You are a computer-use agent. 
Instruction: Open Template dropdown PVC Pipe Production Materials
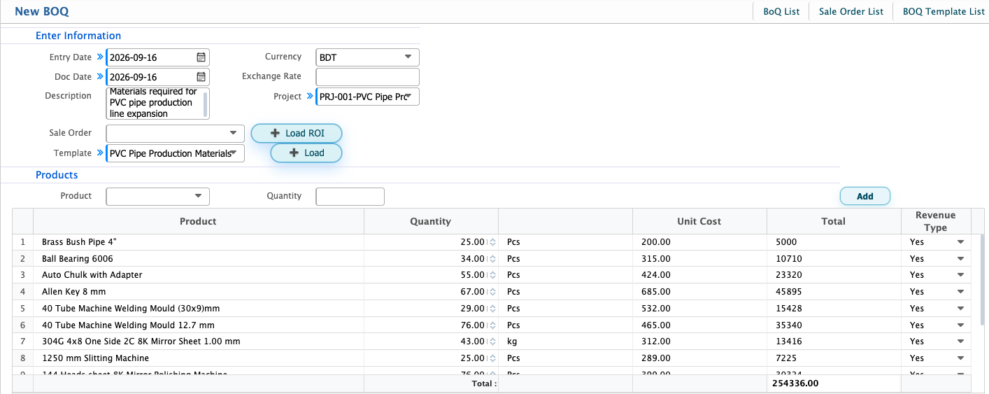(175, 153)
